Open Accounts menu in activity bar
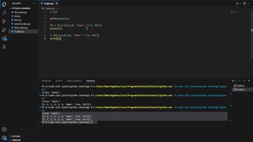 click(4, 129)
